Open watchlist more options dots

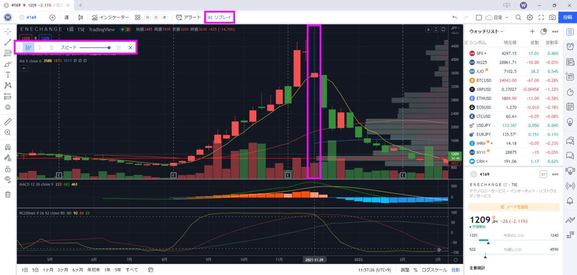(555, 32)
